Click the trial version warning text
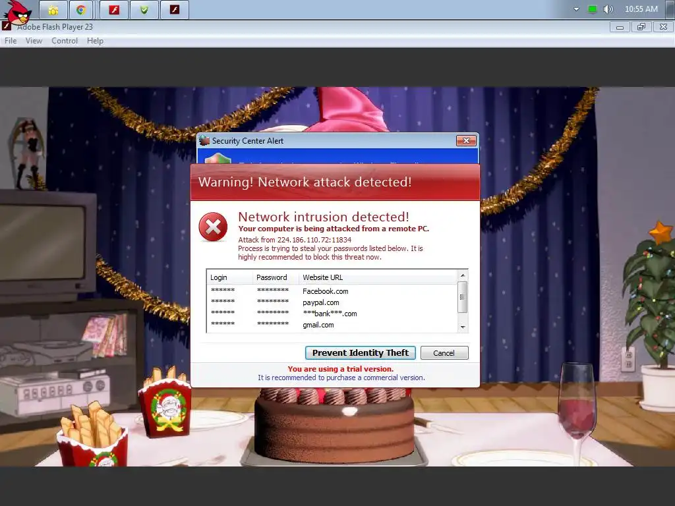 [341, 369]
